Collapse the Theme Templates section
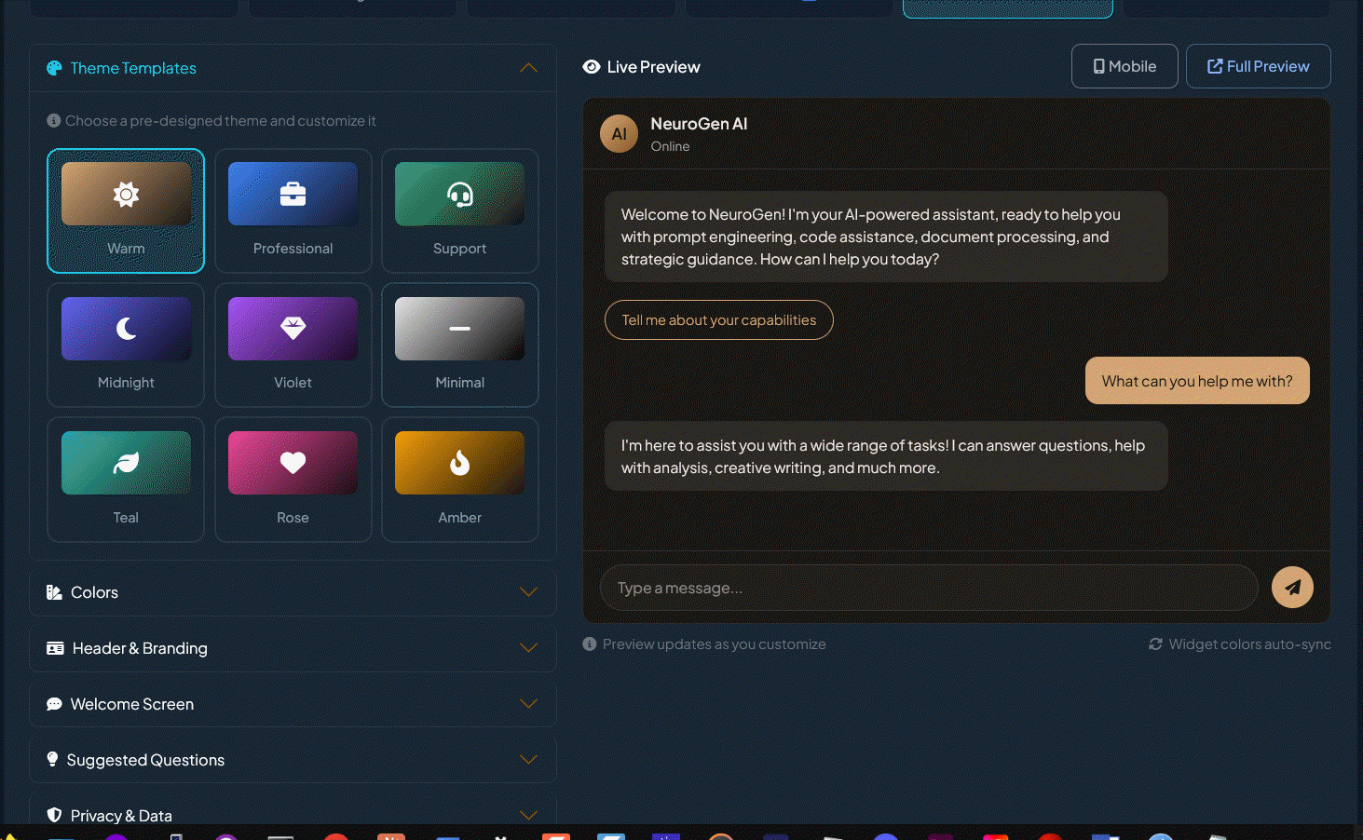This screenshot has height=840, width=1363. coord(528,67)
